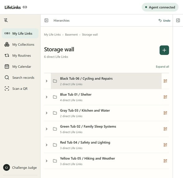Screen dimensions: 183x178
Task: Open My Calendar
Action: tap(20, 66)
